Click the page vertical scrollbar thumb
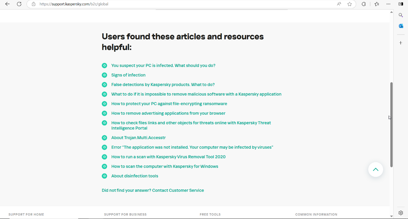This screenshot has width=408, height=219. pos(391,124)
